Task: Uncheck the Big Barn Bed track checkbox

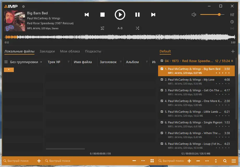Action: [162, 69]
